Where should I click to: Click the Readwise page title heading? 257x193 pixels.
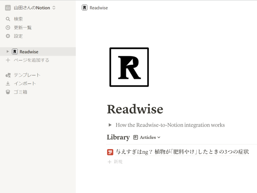(x=135, y=109)
